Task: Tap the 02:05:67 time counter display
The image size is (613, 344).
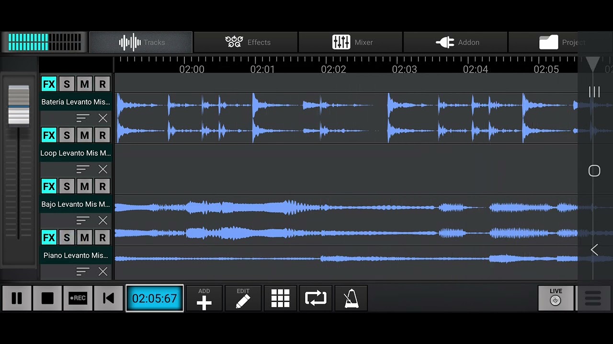Action: (x=155, y=299)
